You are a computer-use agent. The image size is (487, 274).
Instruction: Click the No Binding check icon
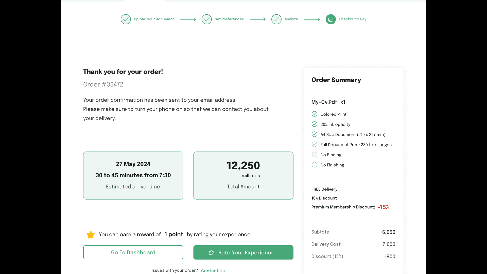pos(314,155)
